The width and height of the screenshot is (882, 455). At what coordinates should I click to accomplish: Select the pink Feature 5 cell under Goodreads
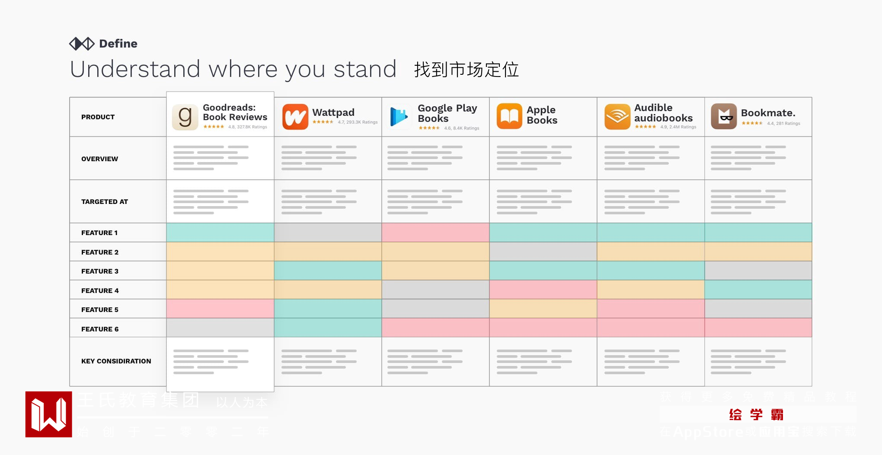click(220, 309)
